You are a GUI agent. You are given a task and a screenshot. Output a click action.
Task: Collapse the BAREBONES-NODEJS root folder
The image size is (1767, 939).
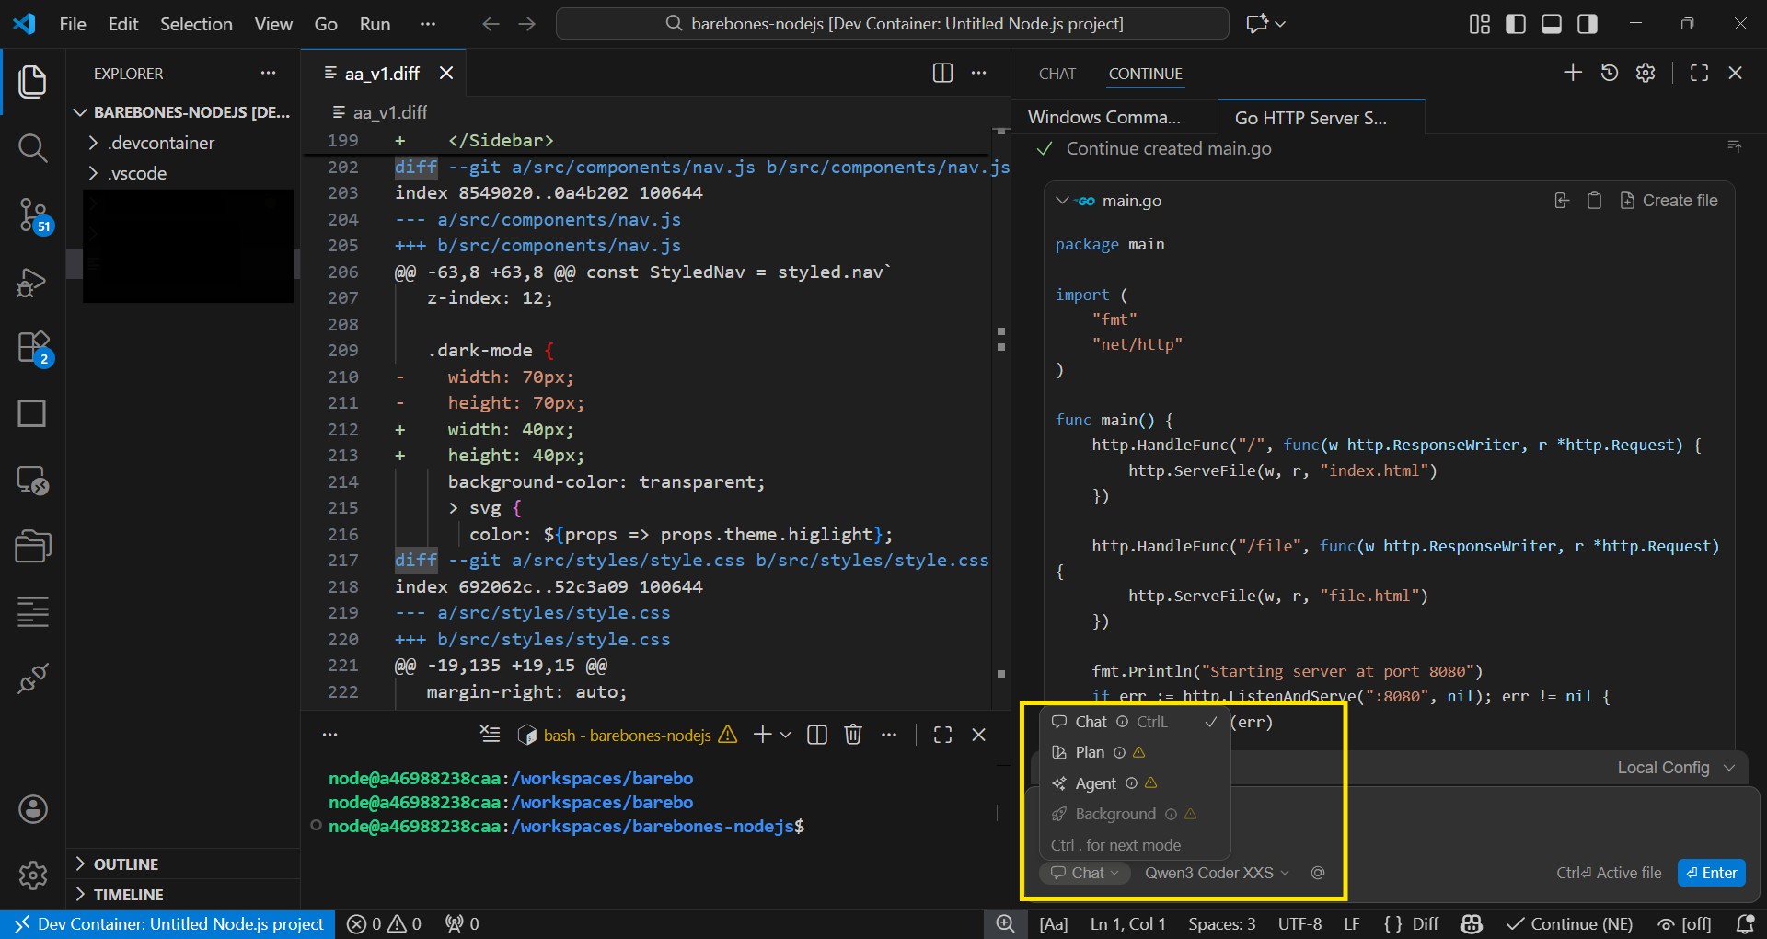coord(184,112)
